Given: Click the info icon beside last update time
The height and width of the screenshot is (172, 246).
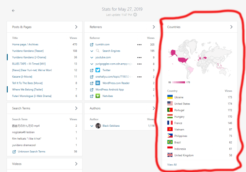Looking at the screenshot, I should (135, 15).
